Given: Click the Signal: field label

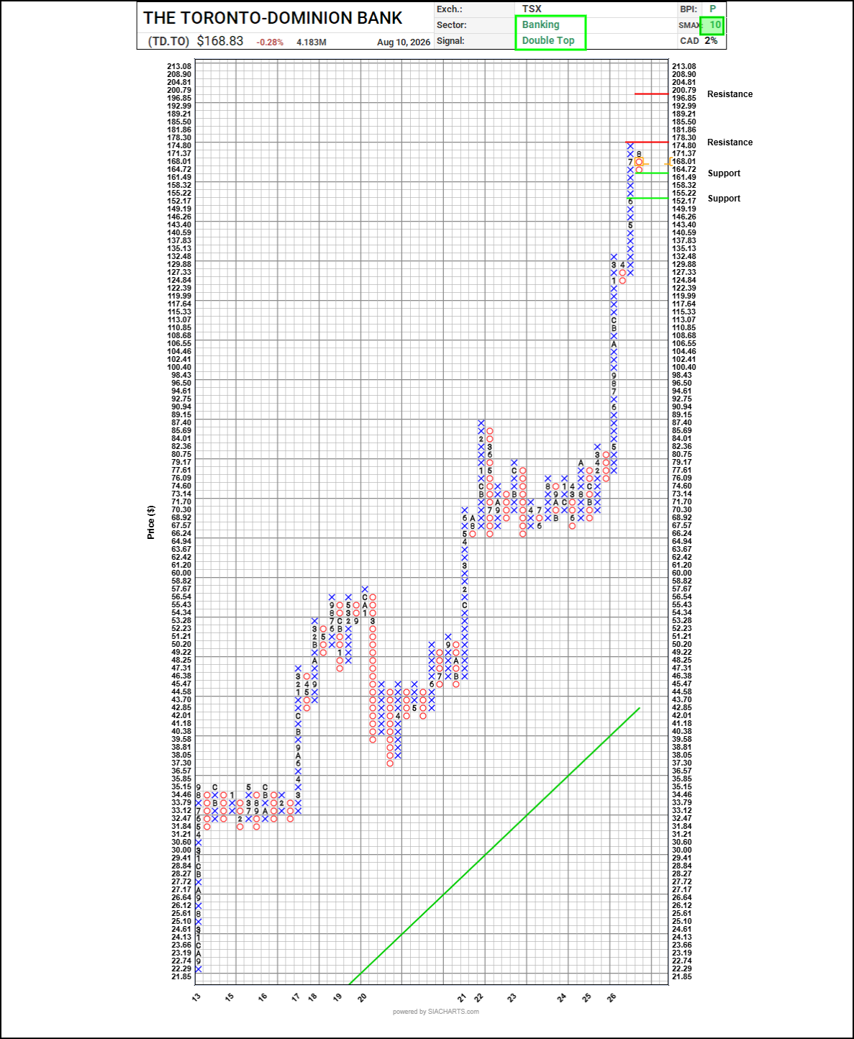Looking at the screenshot, I should [450, 41].
